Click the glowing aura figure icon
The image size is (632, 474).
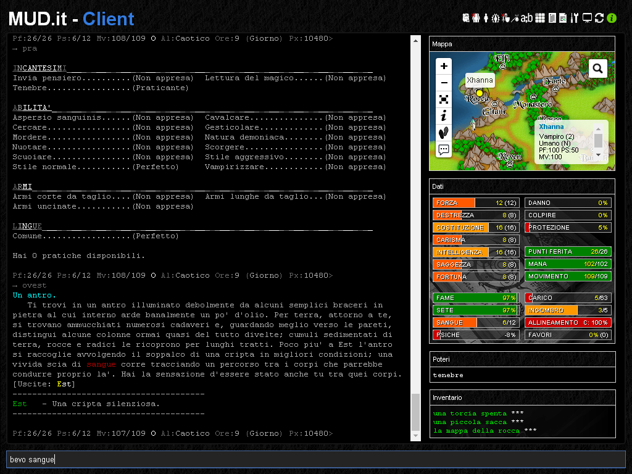(x=496, y=18)
